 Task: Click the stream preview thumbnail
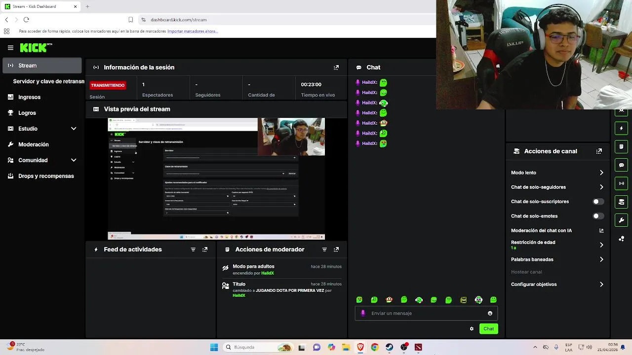click(216, 178)
